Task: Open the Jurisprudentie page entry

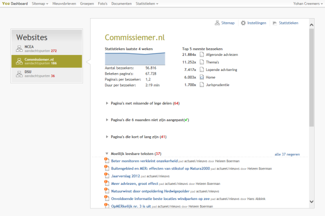Action: 217,84
